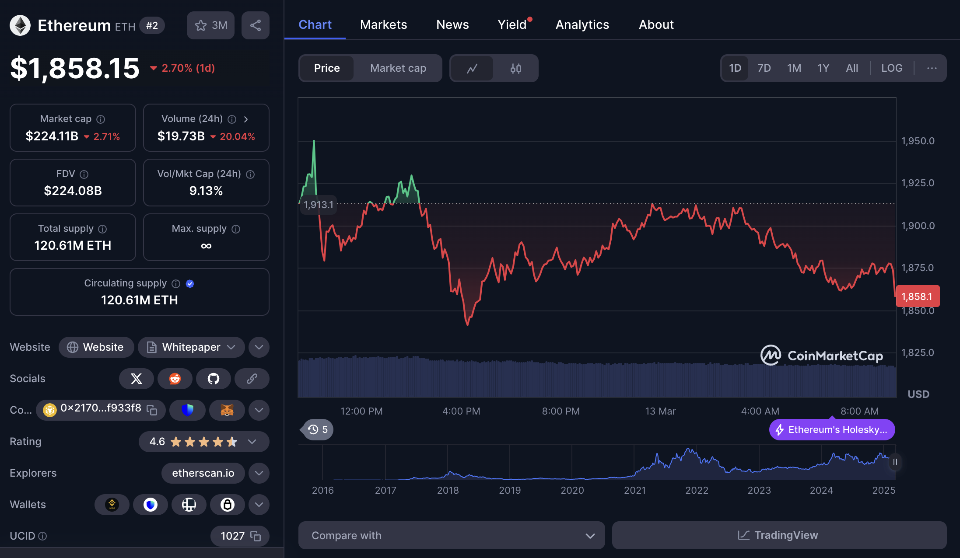Open the Binance wallet icon
This screenshot has width=960, height=558.
[112, 505]
